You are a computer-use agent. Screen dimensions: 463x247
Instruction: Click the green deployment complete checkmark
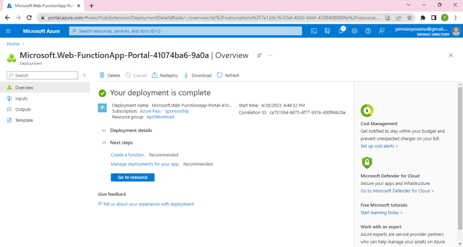(x=102, y=93)
